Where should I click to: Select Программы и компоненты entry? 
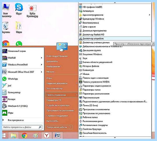(x=96, y=109)
